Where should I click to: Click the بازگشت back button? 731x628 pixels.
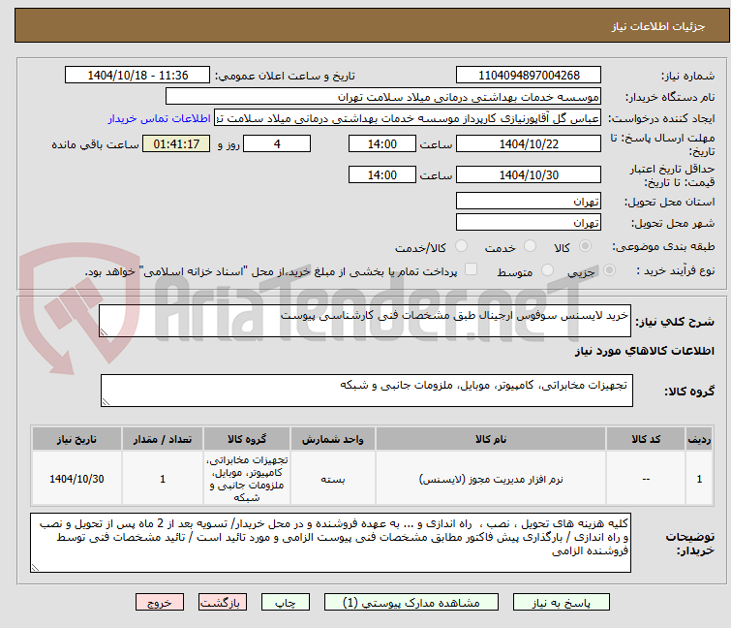click(222, 602)
